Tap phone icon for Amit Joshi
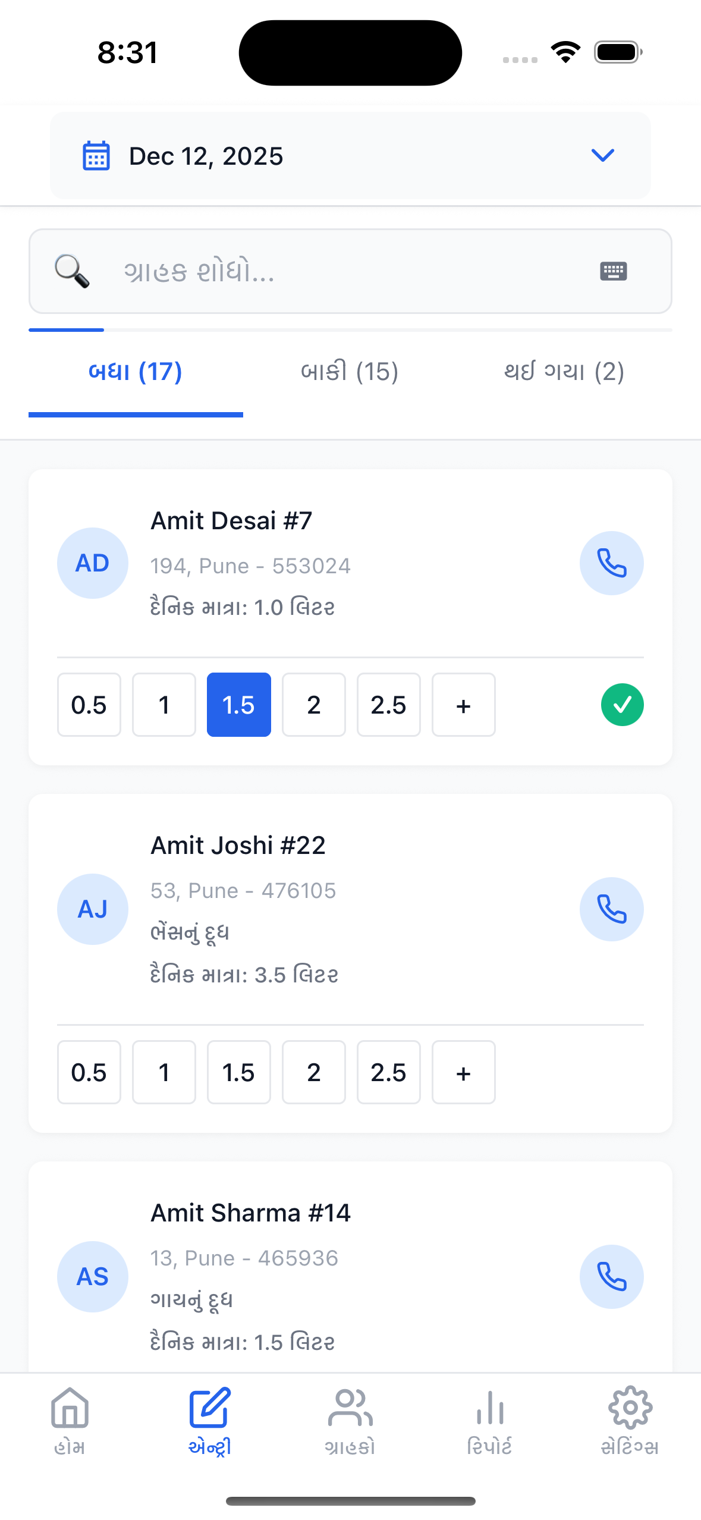This screenshot has height=1520, width=701. (x=611, y=909)
